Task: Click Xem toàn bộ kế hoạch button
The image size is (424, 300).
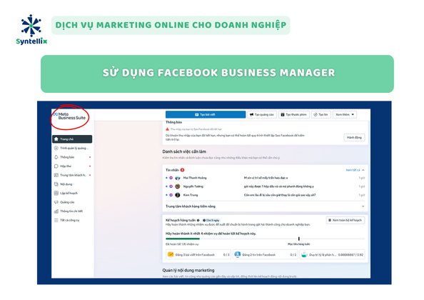Action: click(x=345, y=220)
